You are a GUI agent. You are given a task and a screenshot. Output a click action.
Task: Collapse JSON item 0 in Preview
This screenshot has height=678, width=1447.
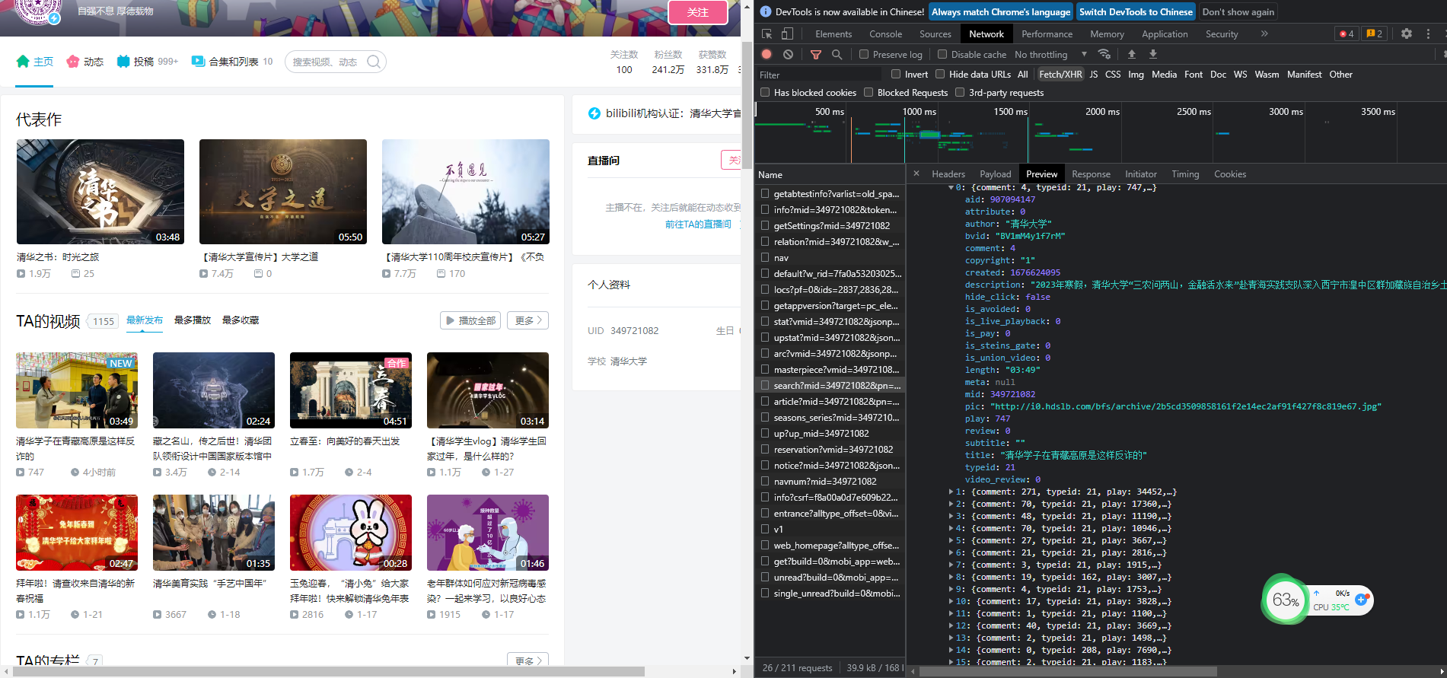[x=951, y=187]
